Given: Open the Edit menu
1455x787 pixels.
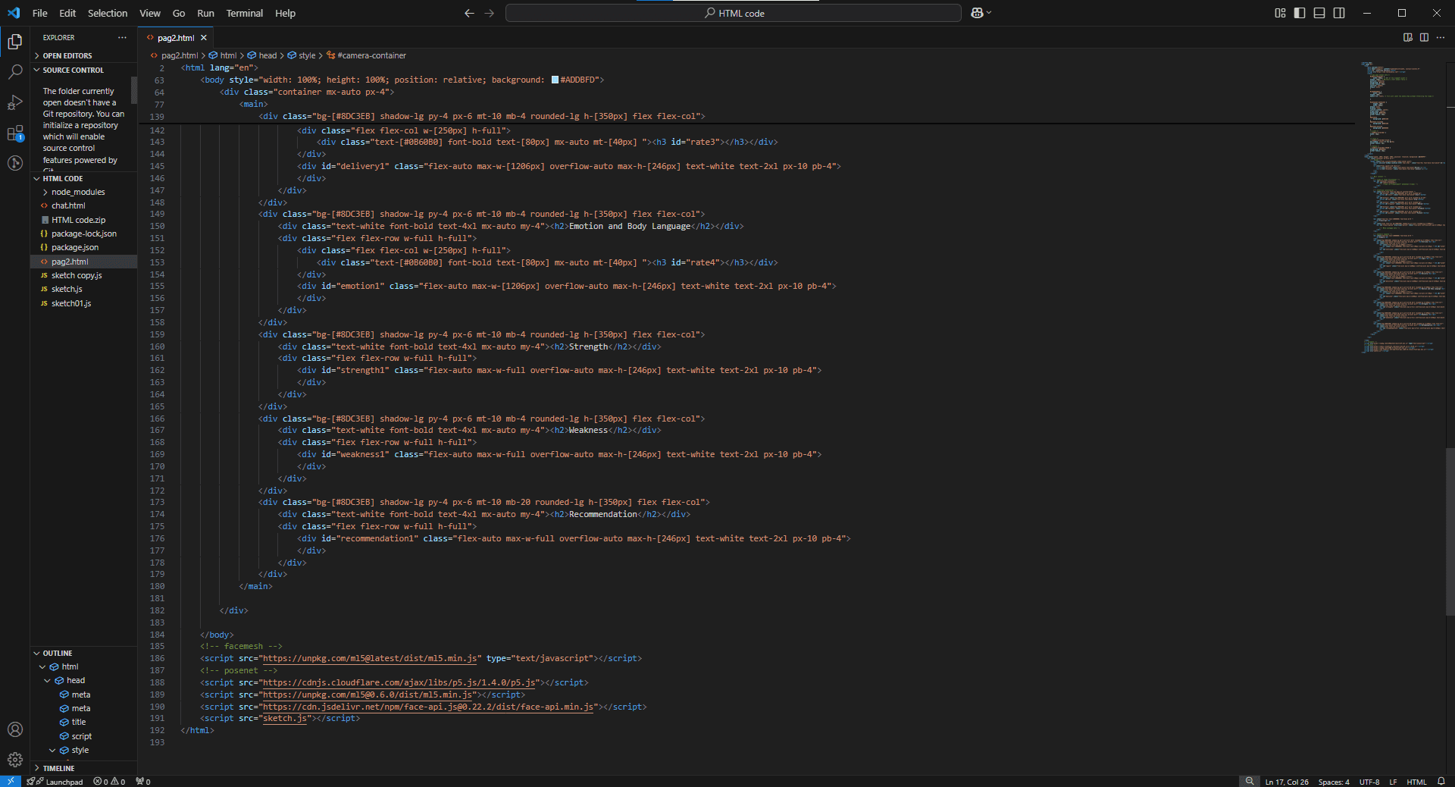Looking at the screenshot, I should click(67, 13).
